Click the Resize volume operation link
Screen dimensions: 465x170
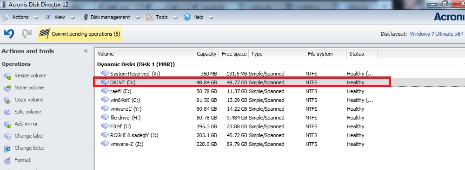click(x=30, y=76)
